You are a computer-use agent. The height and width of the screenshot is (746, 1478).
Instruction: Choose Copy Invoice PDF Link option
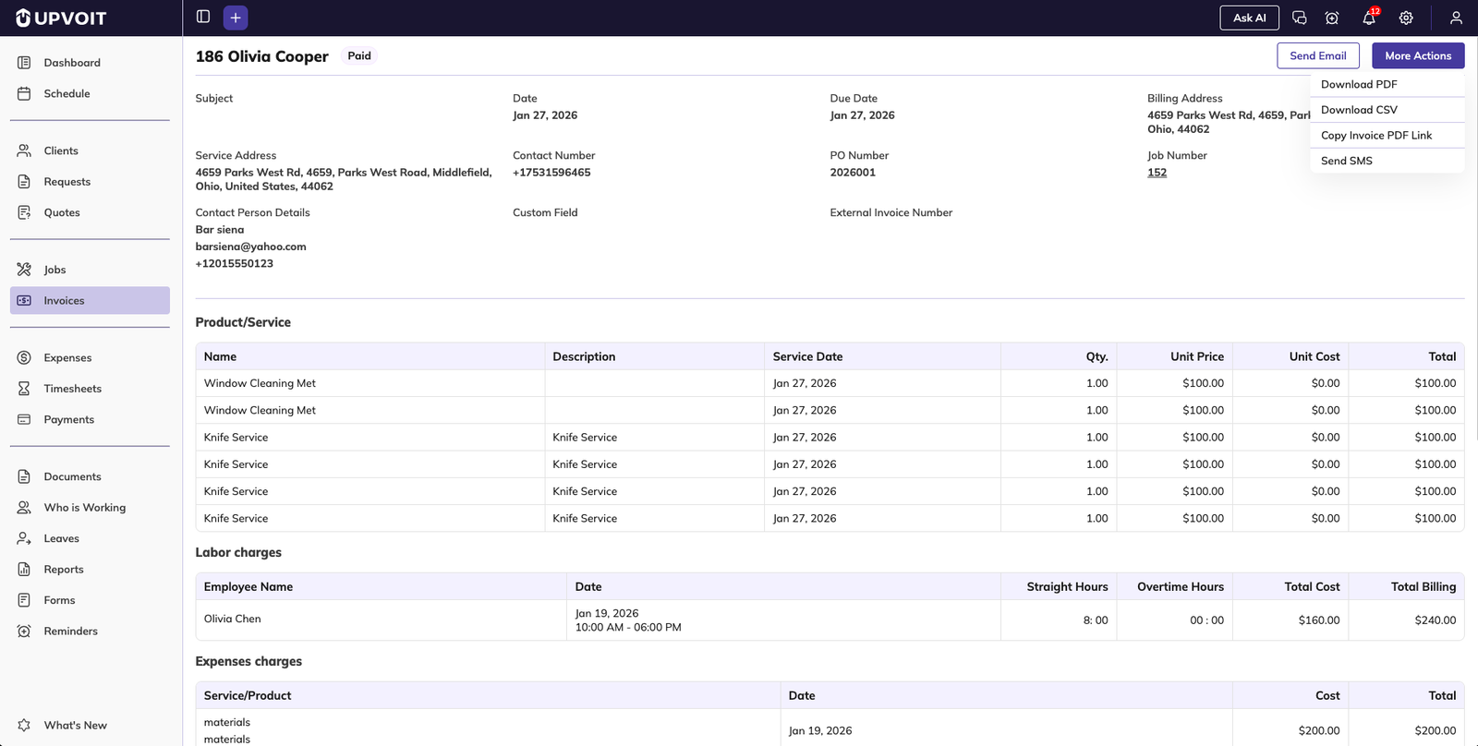[1387, 135]
